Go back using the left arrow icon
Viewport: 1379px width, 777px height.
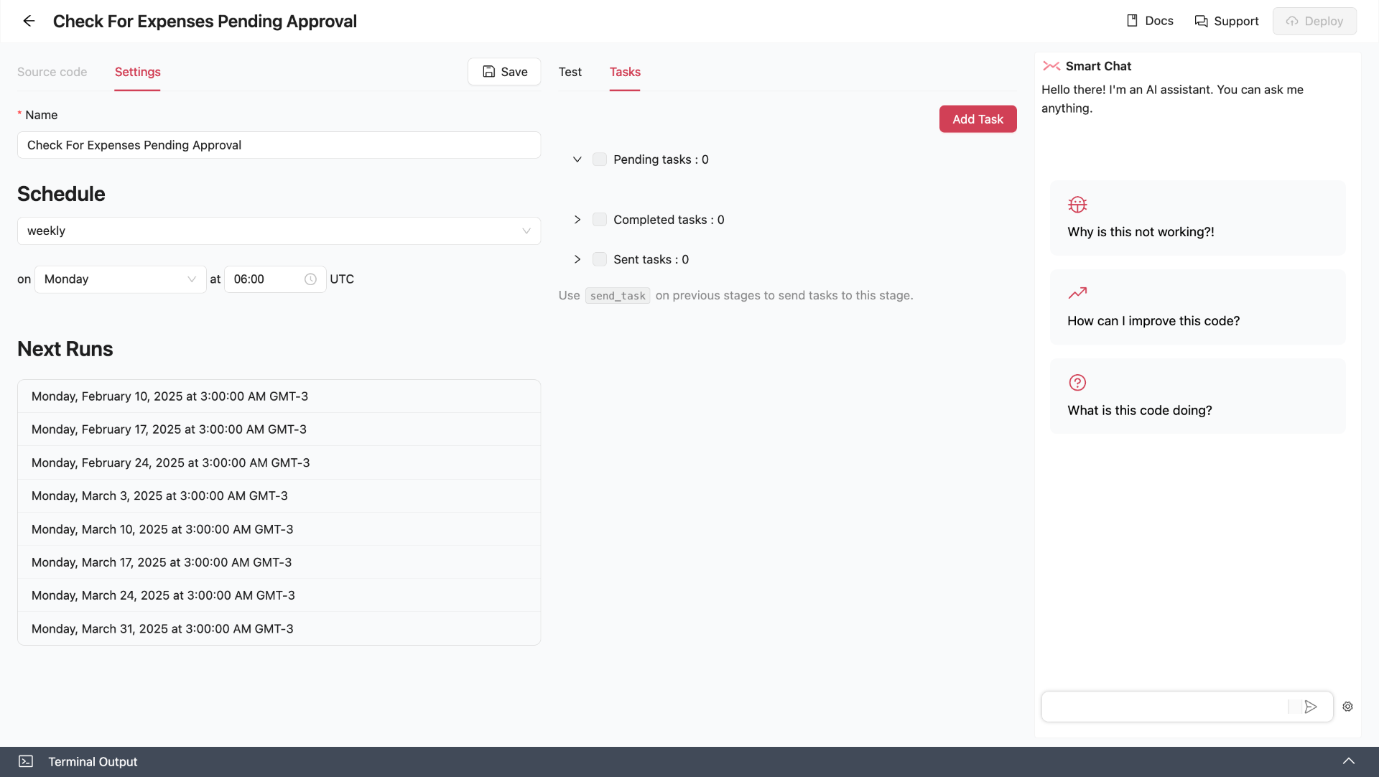(29, 21)
